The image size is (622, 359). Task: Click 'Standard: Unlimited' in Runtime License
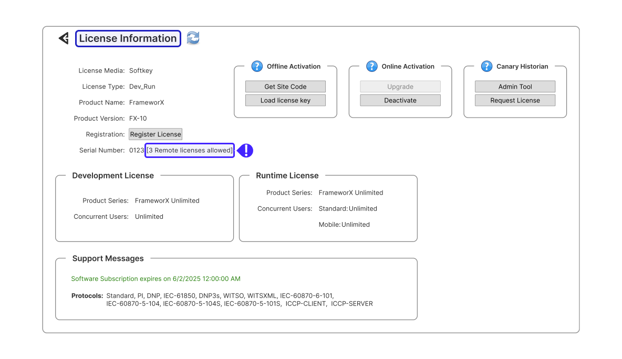(348, 208)
